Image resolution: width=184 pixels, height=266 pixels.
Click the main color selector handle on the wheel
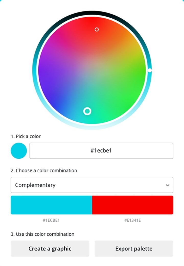(x=87, y=111)
